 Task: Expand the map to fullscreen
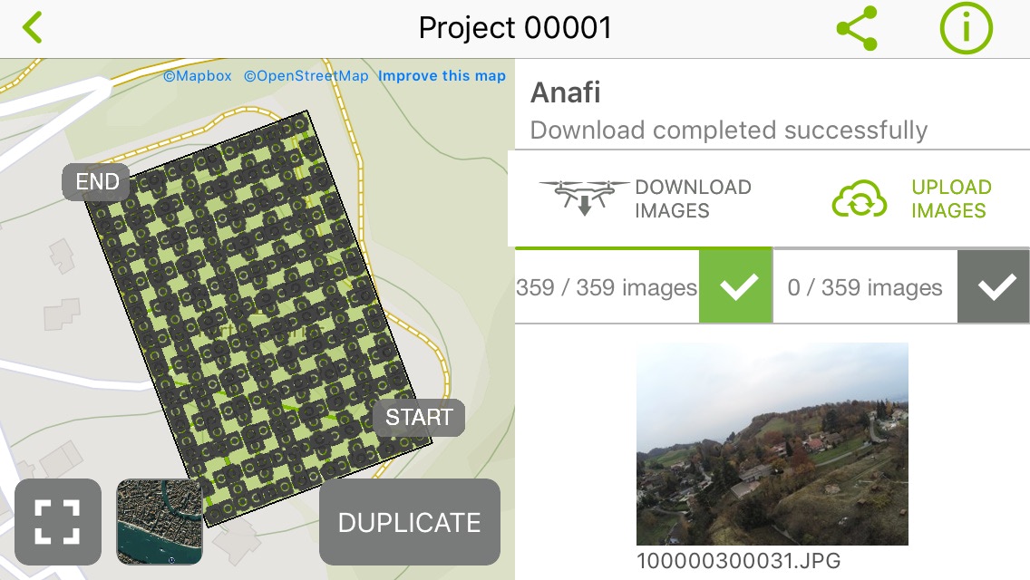point(58,522)
